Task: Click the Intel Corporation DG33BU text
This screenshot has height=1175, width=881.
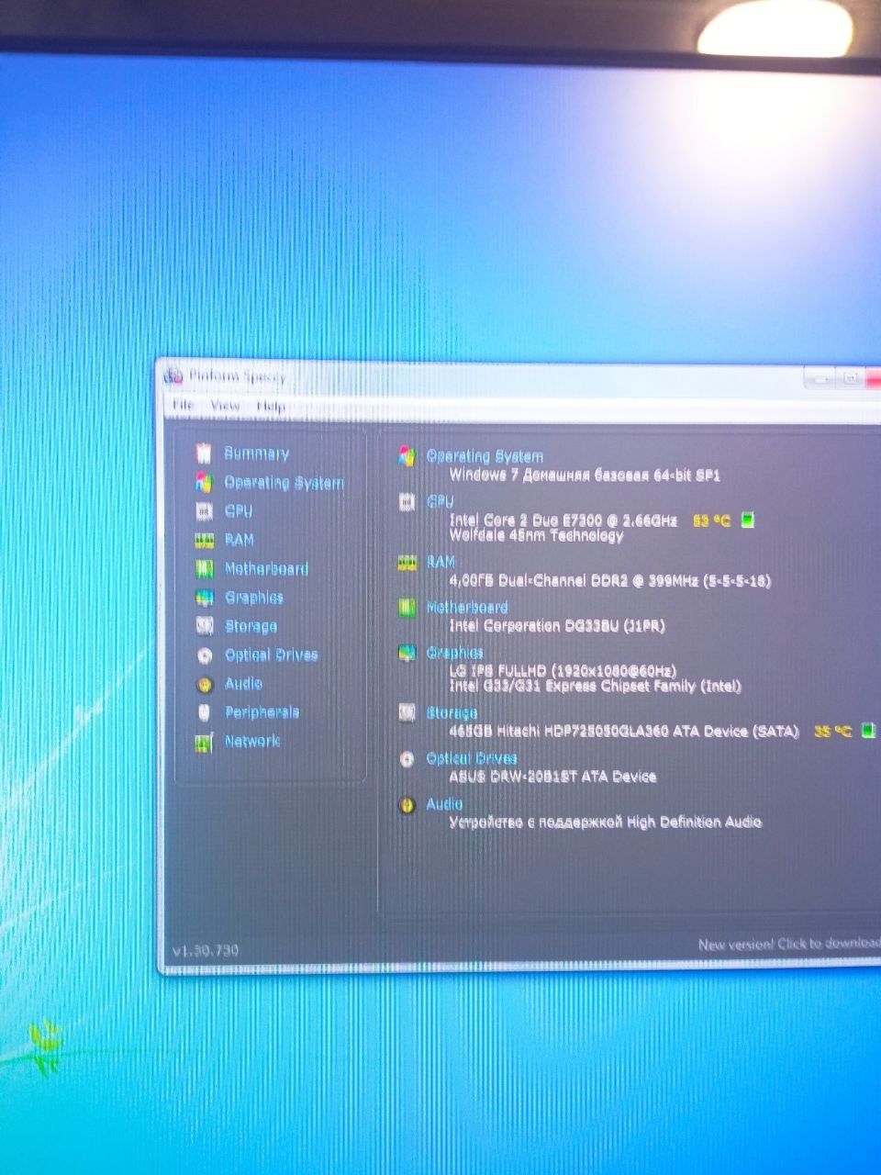Action: pyautogui.click(x=557, y=626)
